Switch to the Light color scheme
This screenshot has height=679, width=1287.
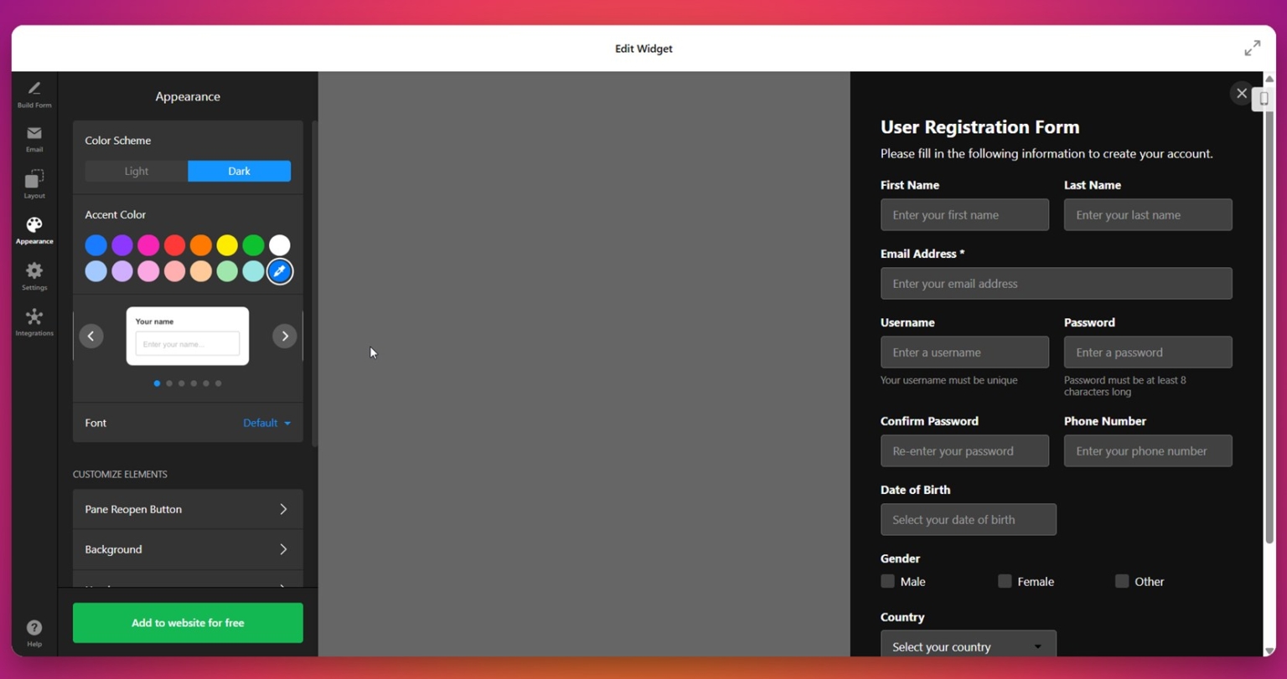pyautogui.click(x=136, y=171)
